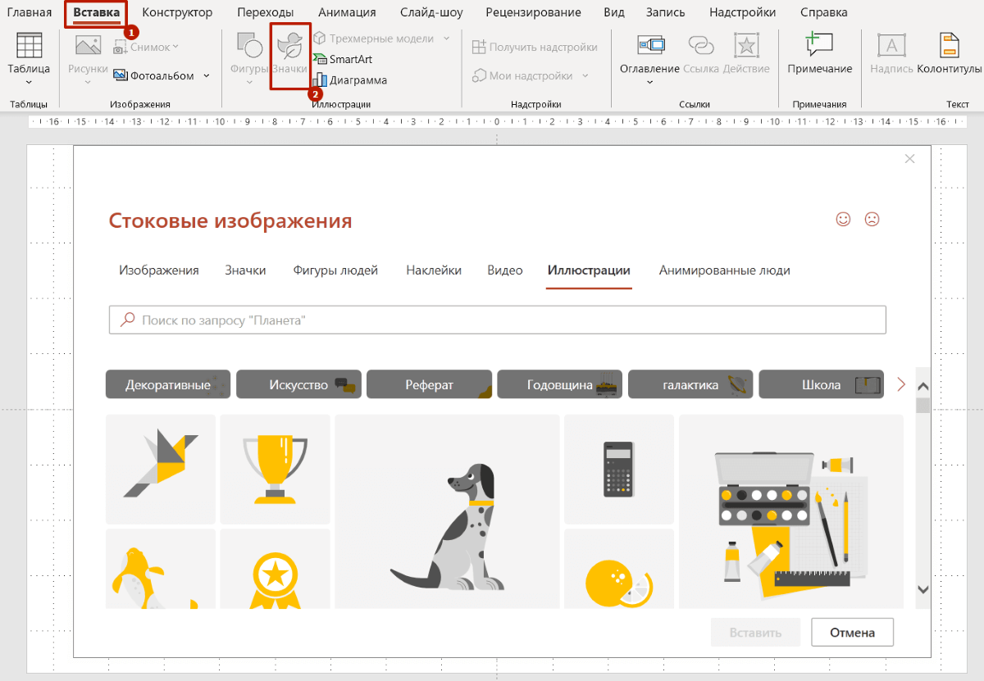984x681 pixels.
Task: Open the Анимация ribbon tab
Action: [347, 12]
